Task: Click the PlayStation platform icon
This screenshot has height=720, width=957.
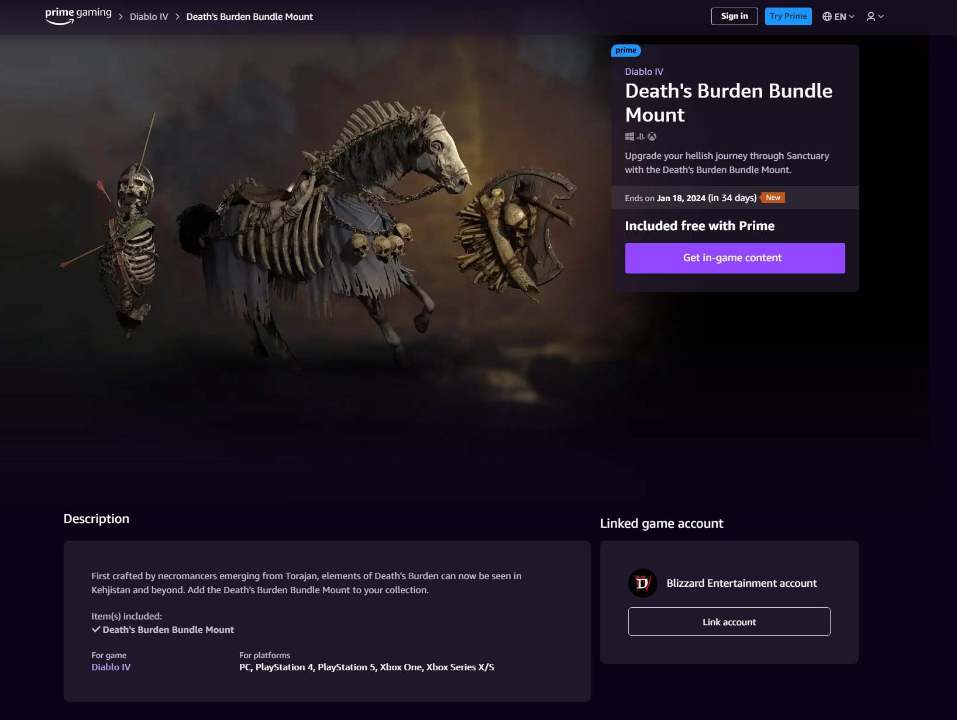Action: [641, 137]
